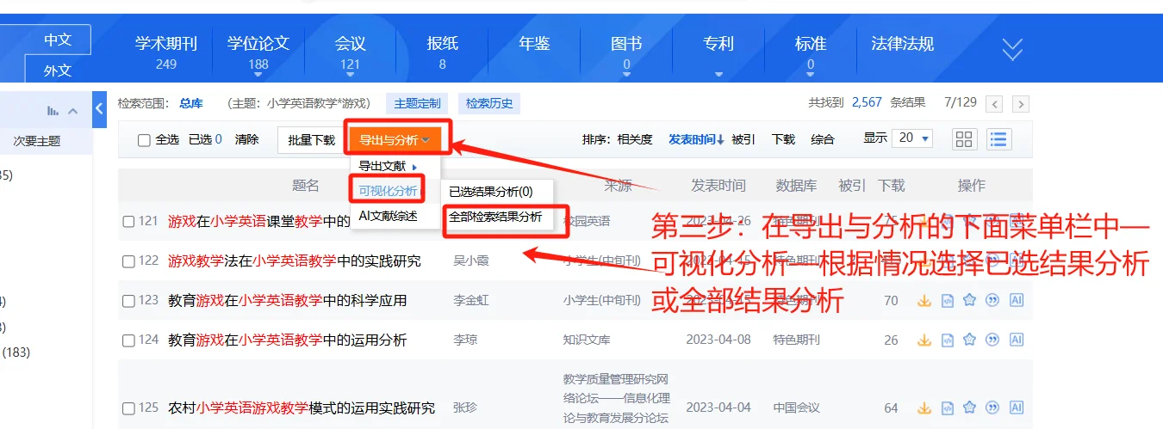1163x429 pixels.
Task: Switch to 中文 language tab
Action: tap(58, 40)
